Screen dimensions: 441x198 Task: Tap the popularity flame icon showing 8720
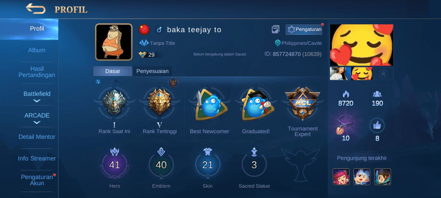[346, 94]
